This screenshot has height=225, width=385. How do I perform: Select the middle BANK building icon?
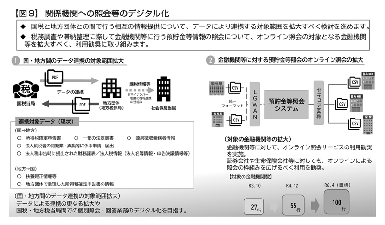(356, 103)
